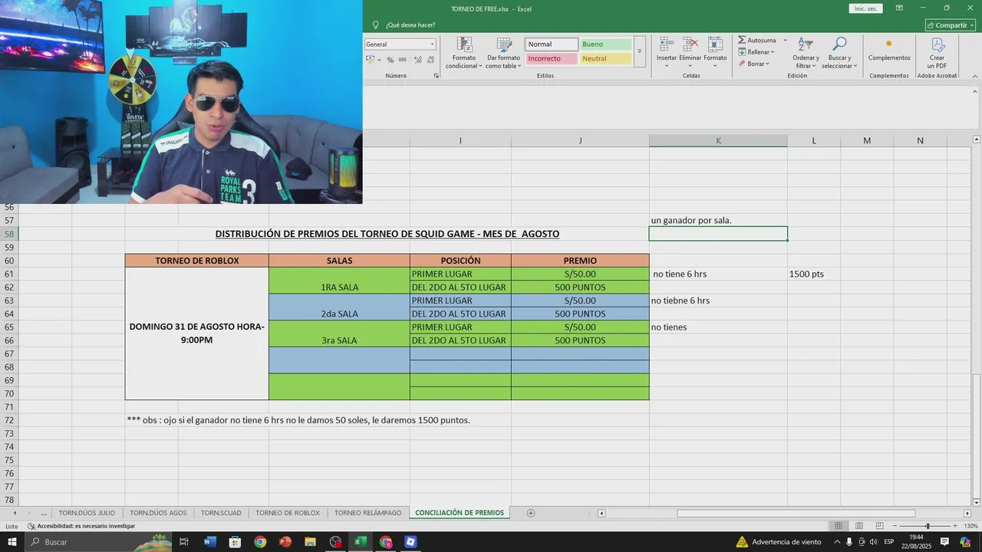Click zoom in plus button
Viewport: 982px width, 552px height.
[x=957, y=526]
